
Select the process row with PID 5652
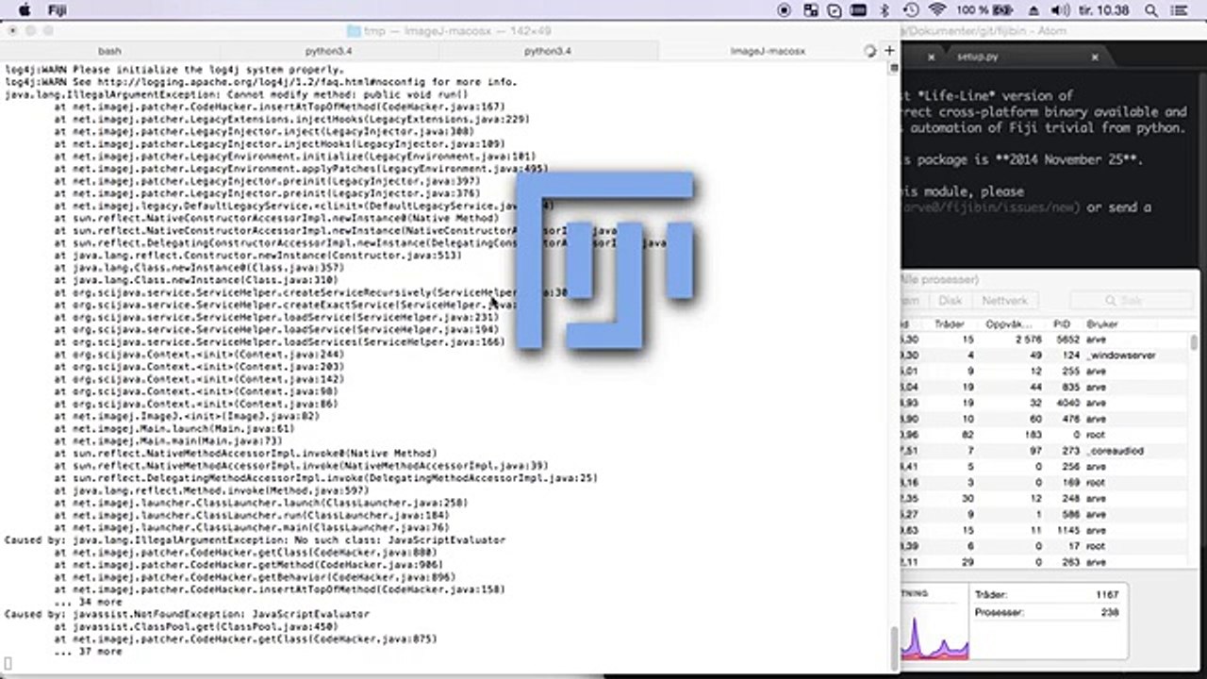tap(1045, 339)
